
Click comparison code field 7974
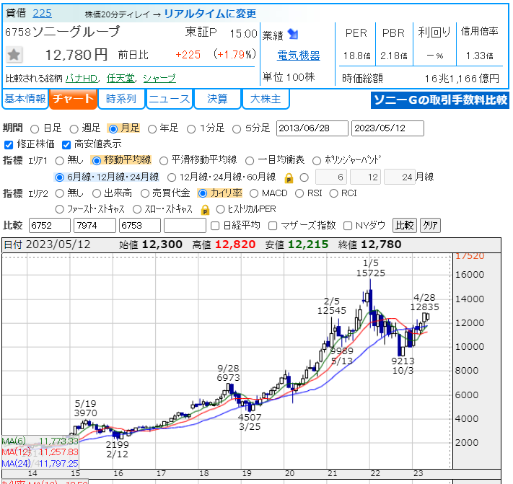pyautogui.click(x=95, y=226)
